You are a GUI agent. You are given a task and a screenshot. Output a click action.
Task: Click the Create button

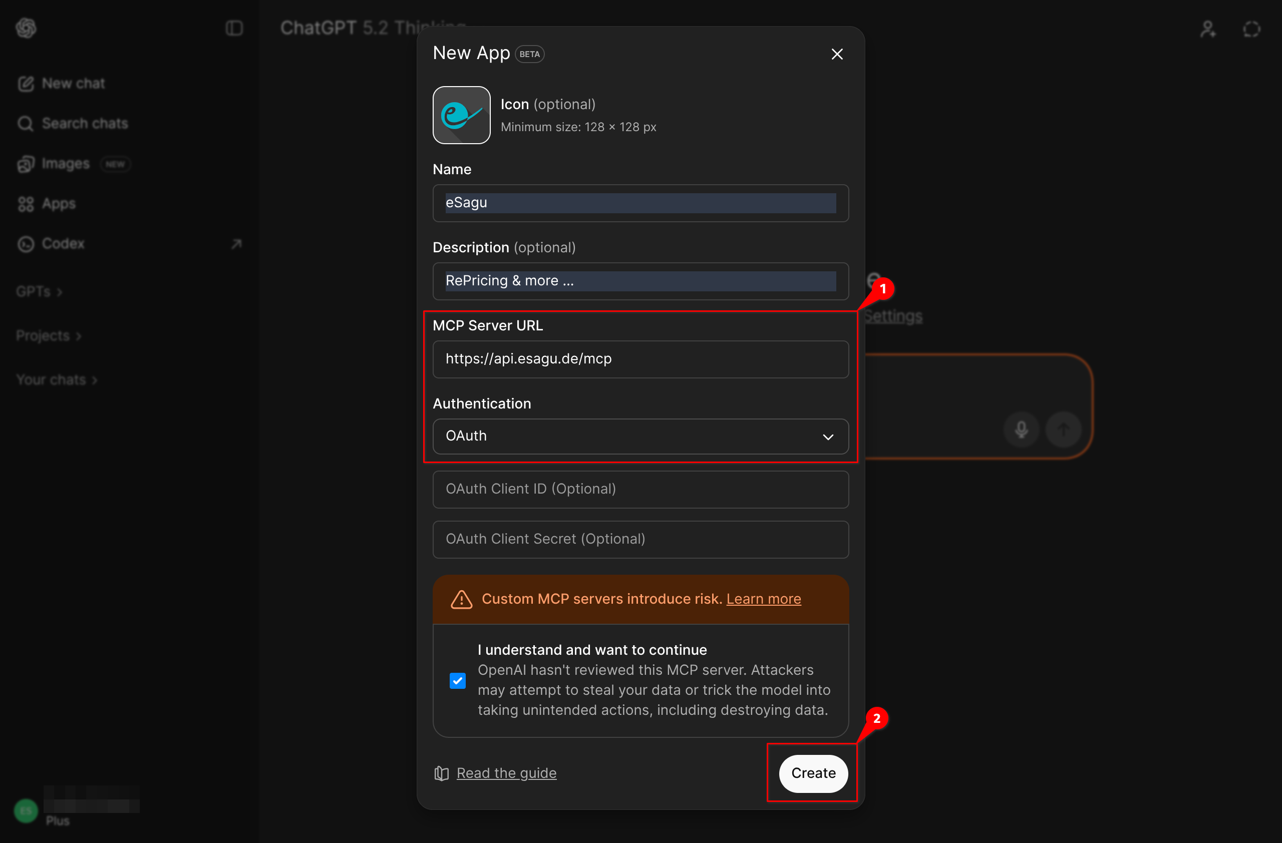point(813,773)
